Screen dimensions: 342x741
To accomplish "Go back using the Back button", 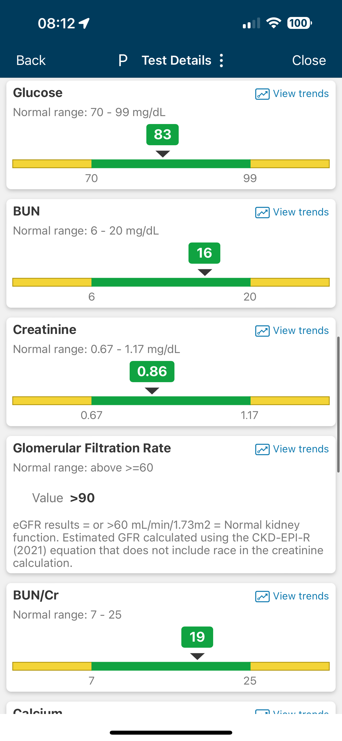I will click(31, 60).
